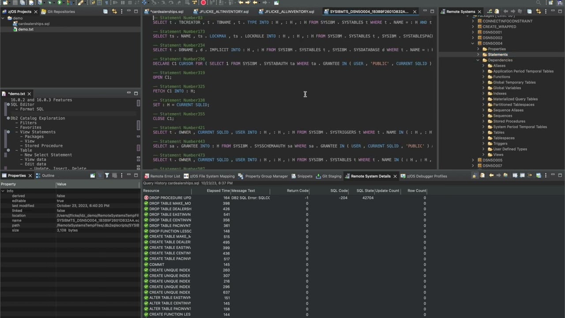Close the Remote System Details tab
Viewport: 565px width, 318px height.
pos(395,176)
